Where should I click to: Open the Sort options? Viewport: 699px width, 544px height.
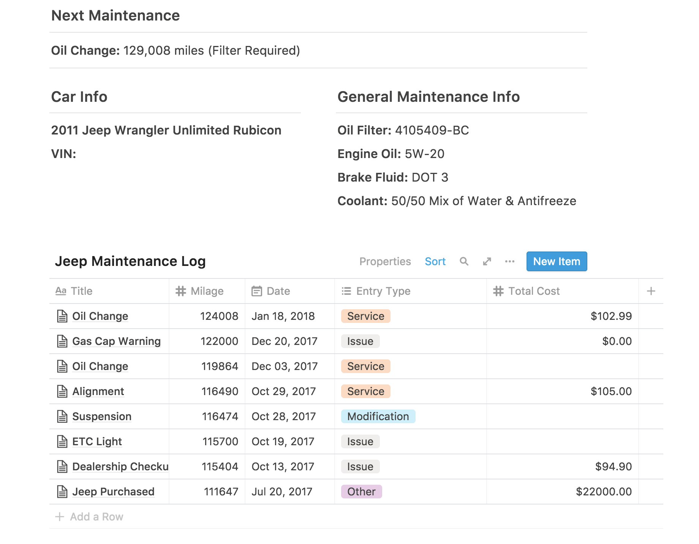point(435,261)
